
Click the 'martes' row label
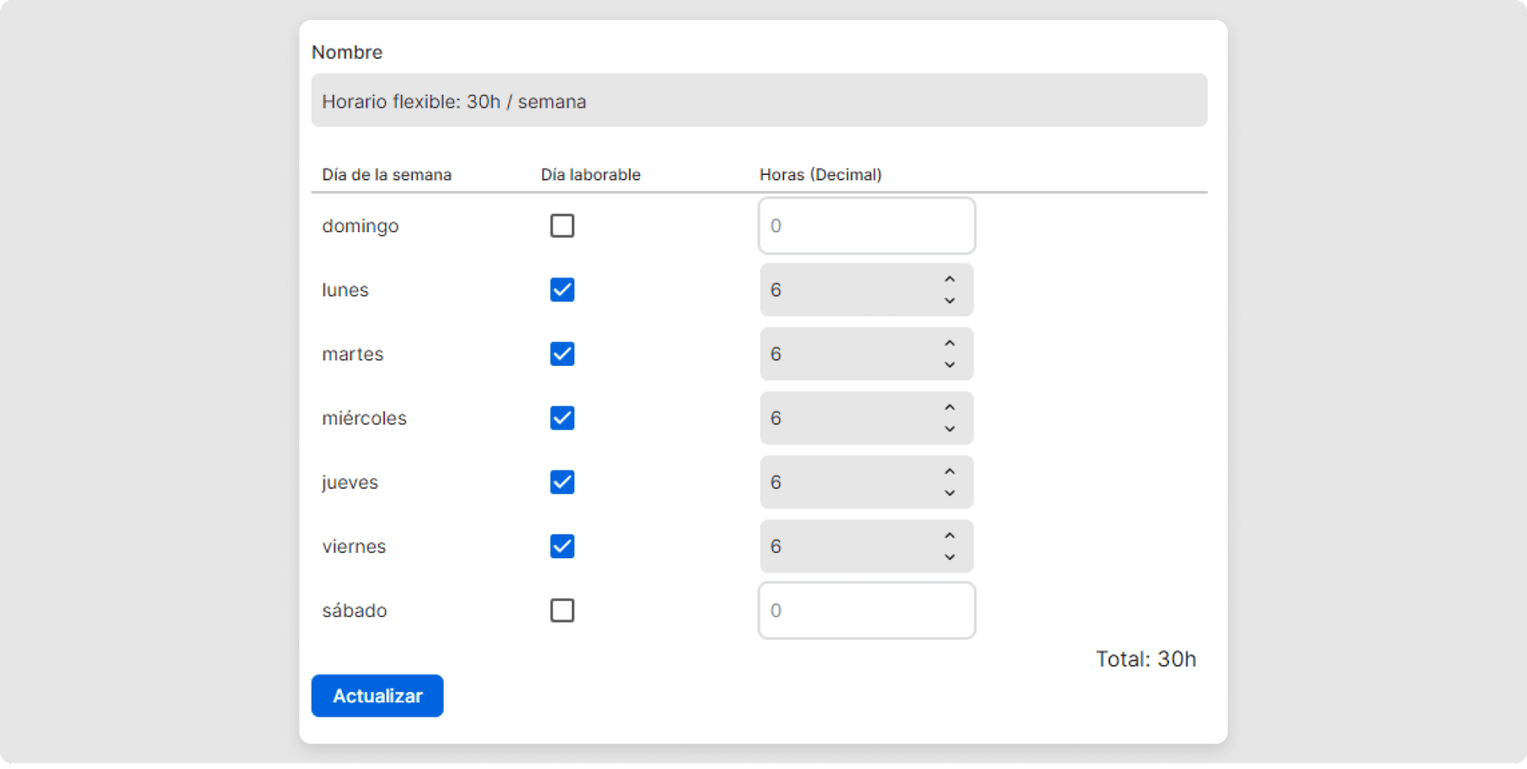pos(352,355)
